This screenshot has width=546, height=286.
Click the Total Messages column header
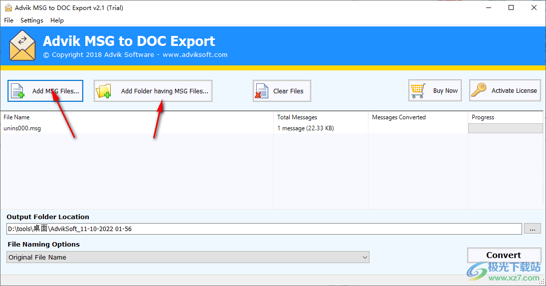point(321,117)
